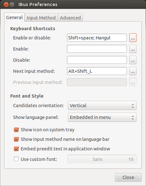This screenshot has width=146, height=186.
Task: Open ellipsis button for Next input method
Action: coord(133,71)
